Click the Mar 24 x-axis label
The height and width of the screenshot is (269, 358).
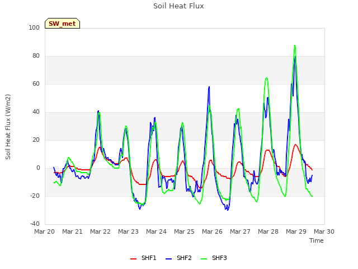[157, 231]
